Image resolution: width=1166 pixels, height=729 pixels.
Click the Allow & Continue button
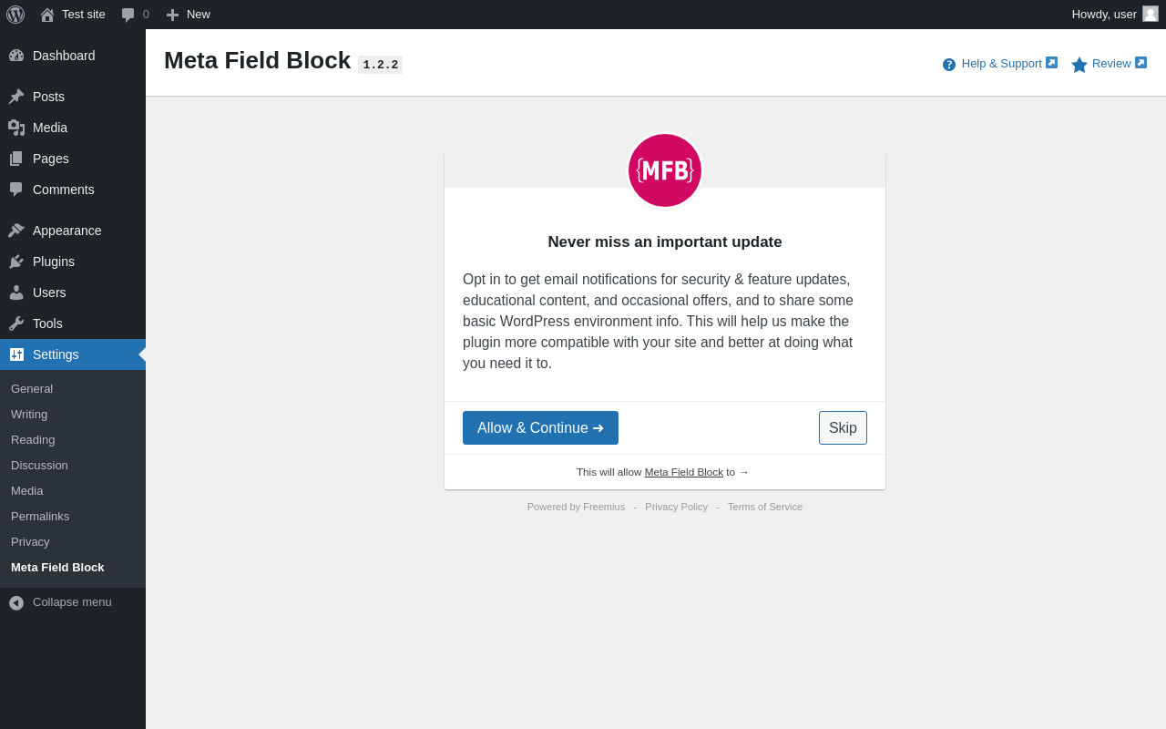coord(540,428)
